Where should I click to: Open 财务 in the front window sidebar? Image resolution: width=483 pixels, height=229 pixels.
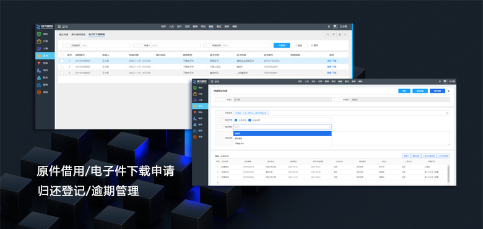click(200, 124)
